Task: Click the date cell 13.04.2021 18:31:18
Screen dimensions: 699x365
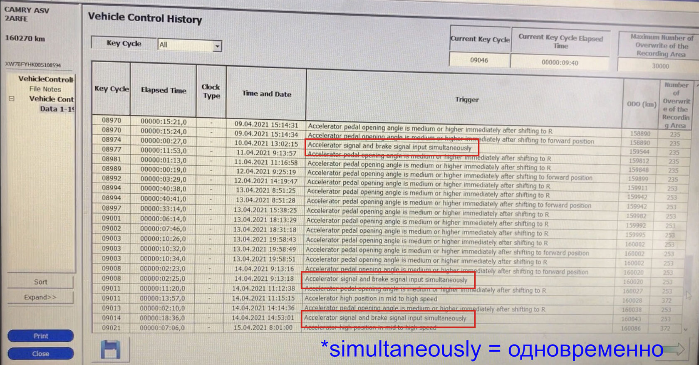Action: (265, 229)
